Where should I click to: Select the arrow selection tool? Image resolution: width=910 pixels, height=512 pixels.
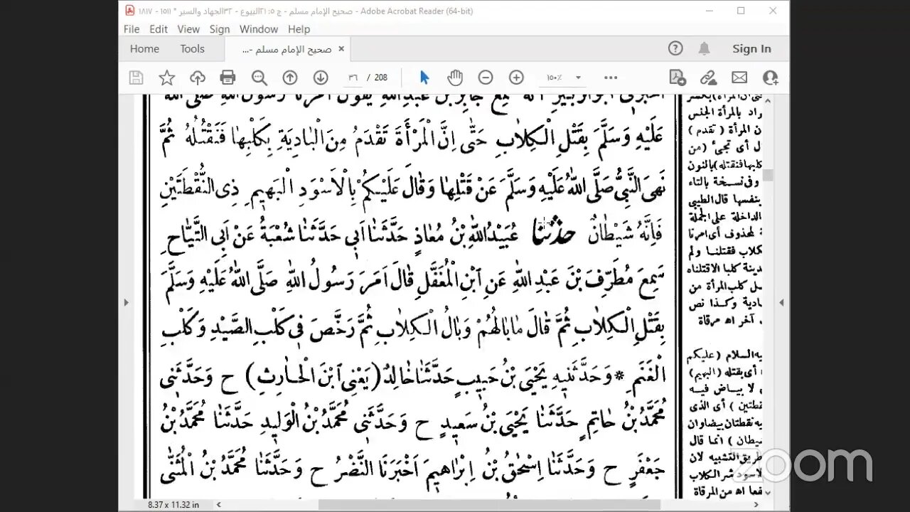pyautogui.click(x=424, y=78)
